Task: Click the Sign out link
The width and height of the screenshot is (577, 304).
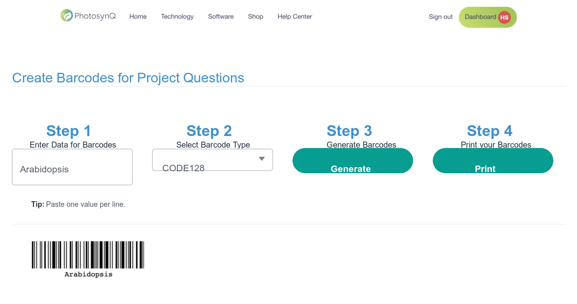Action: point(441,17)
